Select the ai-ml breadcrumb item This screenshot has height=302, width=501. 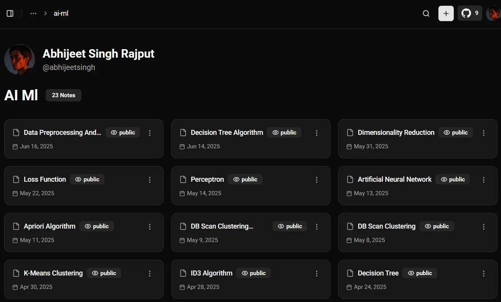[x=61, y=13]
